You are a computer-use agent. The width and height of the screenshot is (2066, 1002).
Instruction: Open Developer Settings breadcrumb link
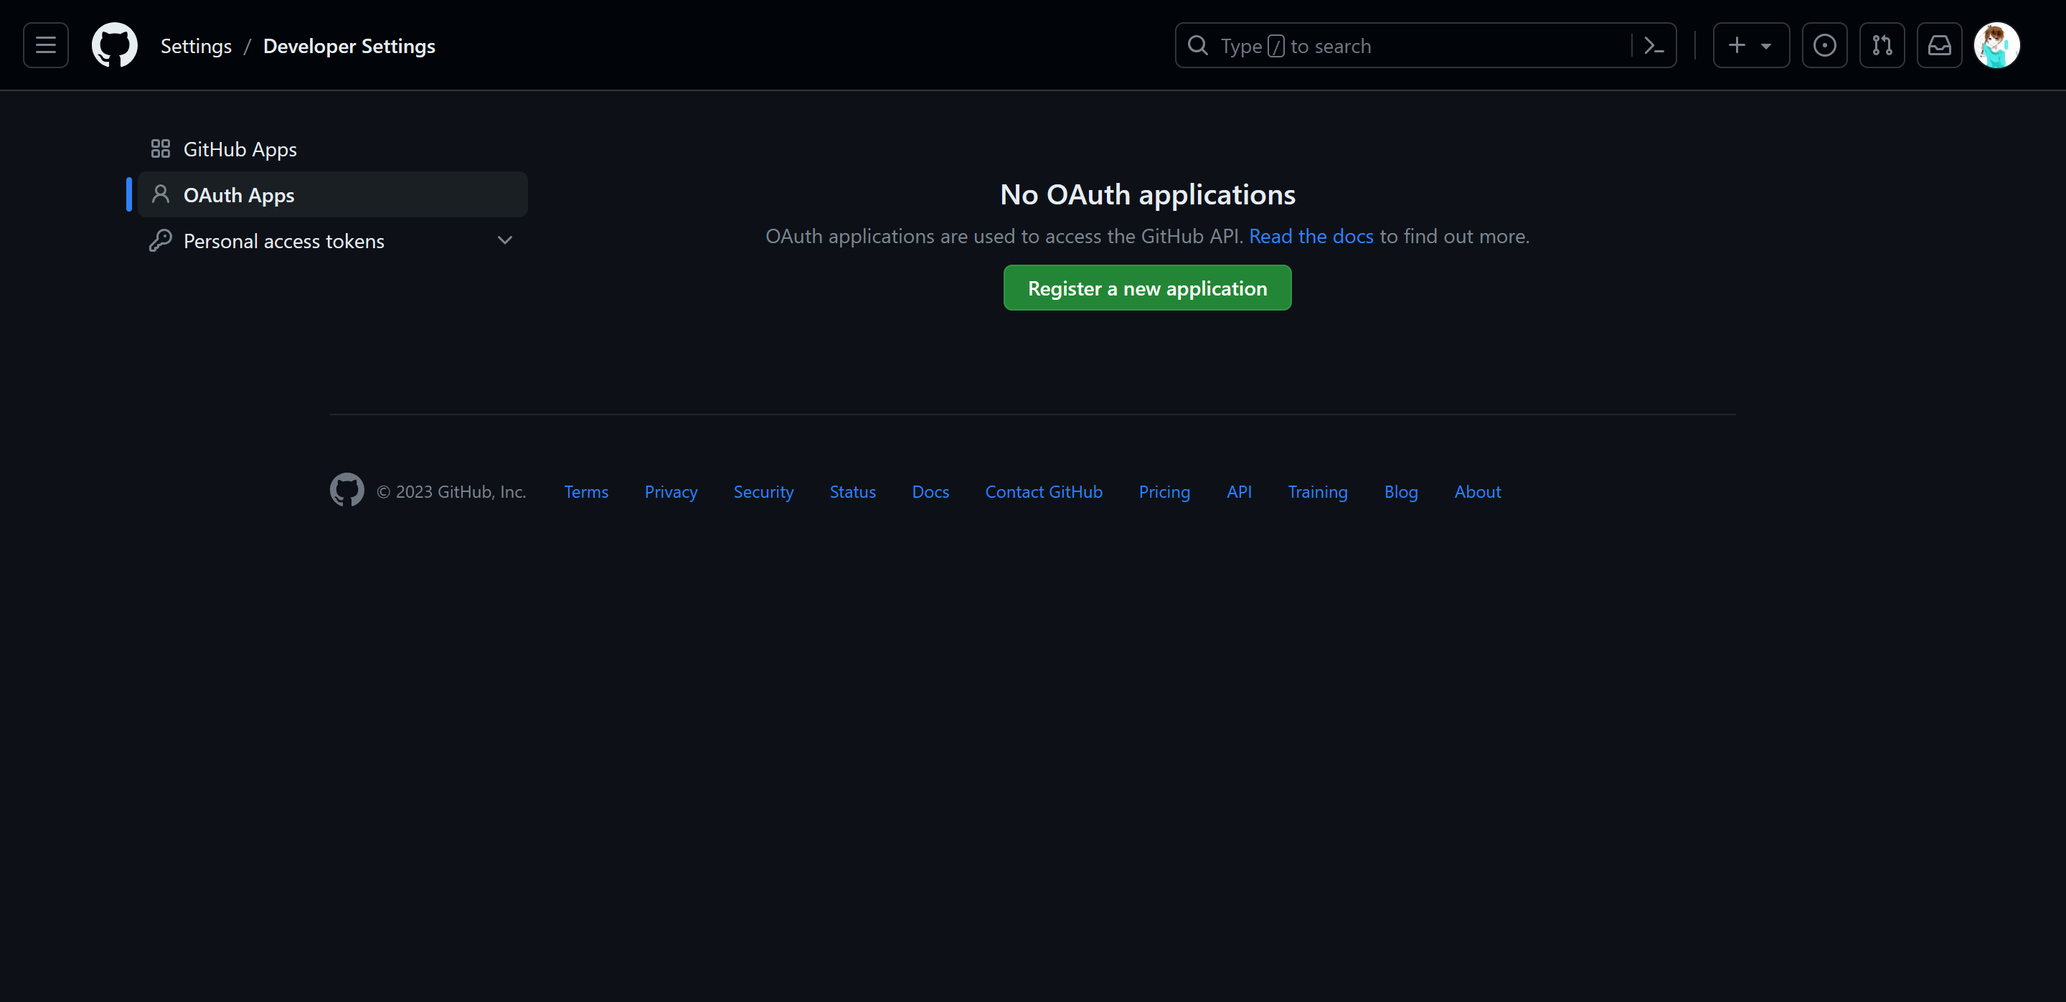348,44
